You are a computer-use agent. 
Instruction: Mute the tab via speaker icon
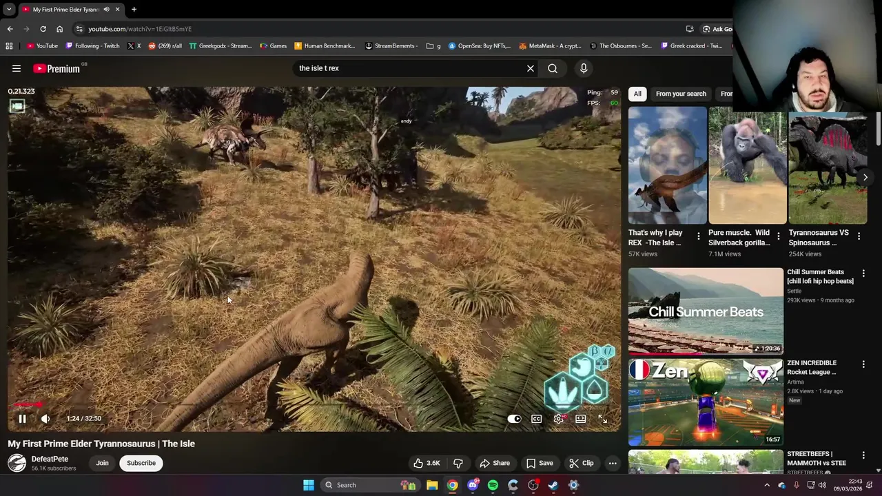coord(106,10)
